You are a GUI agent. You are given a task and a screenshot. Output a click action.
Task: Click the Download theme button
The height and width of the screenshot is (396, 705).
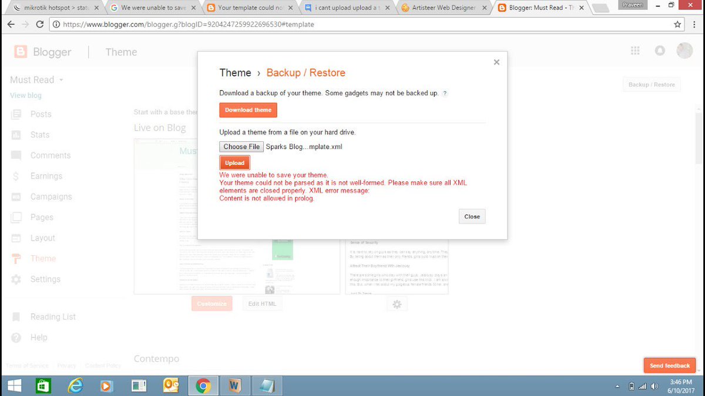point(248,110)
